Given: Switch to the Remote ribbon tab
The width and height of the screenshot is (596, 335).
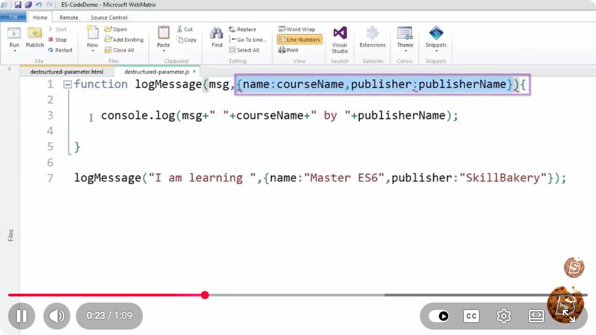Looking at the screenshot, I should pos(69,18).
